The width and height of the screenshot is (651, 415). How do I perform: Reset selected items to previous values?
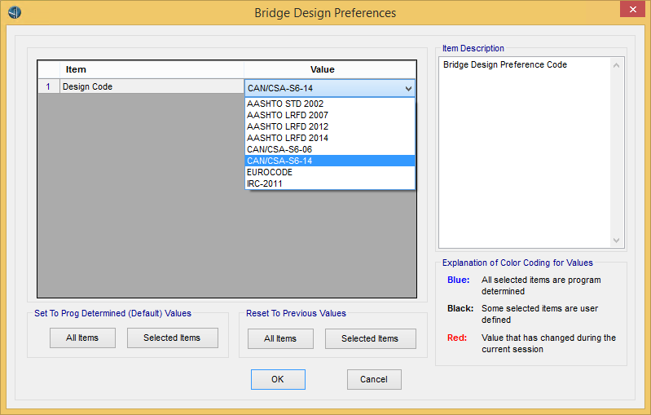click(x=371, y=338)
